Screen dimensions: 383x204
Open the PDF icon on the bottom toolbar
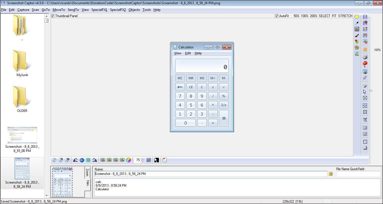[165, 160]
